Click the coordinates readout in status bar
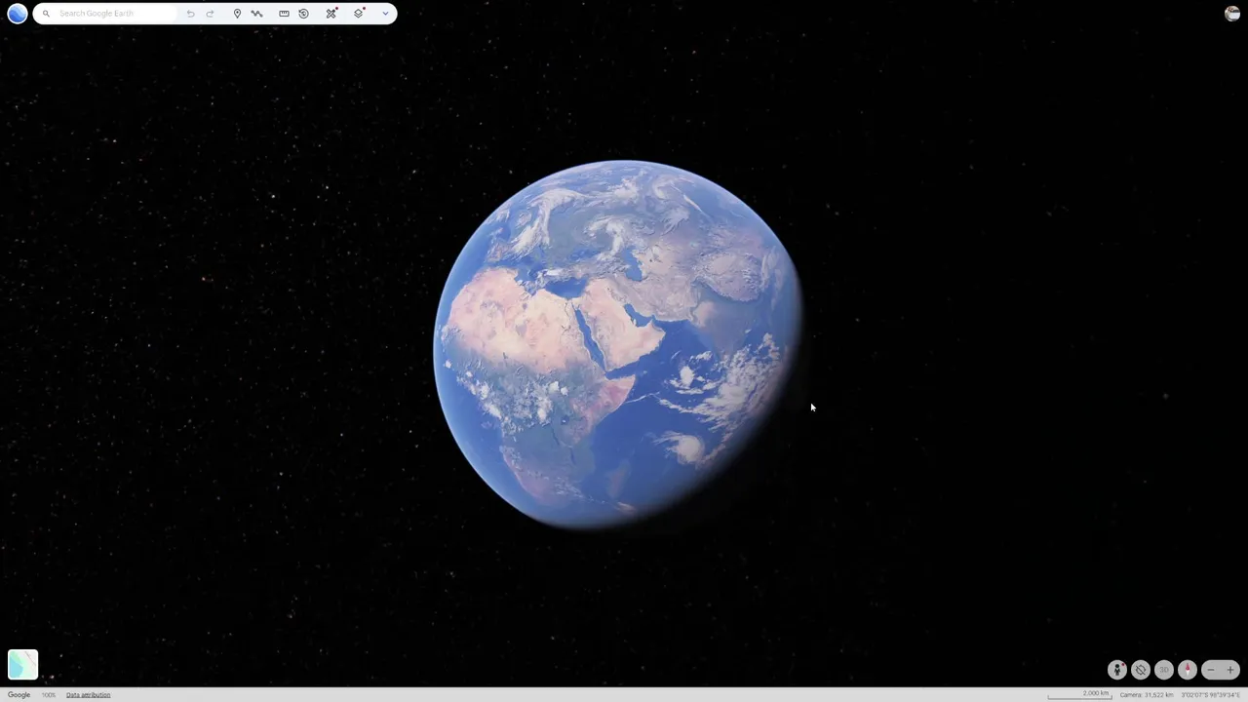Viewport: 1248px width, 702px height. [x=1210, y=695]
